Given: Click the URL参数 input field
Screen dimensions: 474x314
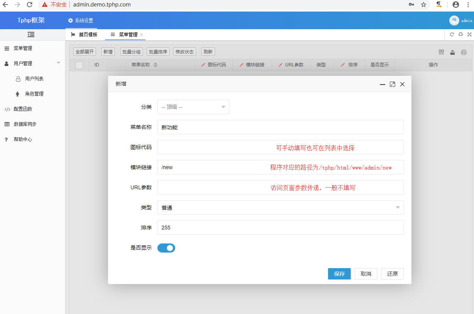Looking at the screenshot, I should (x=281, y=187).
